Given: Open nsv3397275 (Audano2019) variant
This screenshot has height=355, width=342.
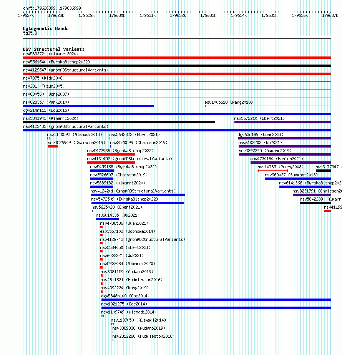Looking at the screenshot, I should pos(265,151).
